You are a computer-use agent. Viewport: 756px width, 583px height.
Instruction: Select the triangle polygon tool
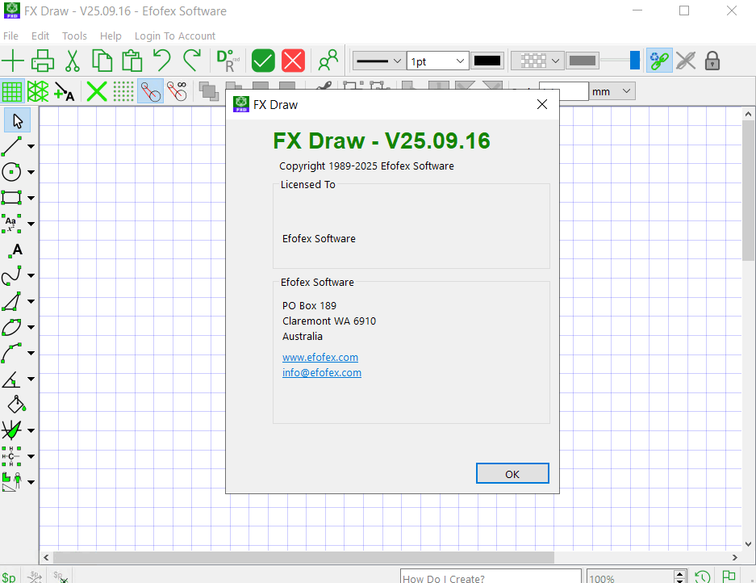click(x=11, y=301)
